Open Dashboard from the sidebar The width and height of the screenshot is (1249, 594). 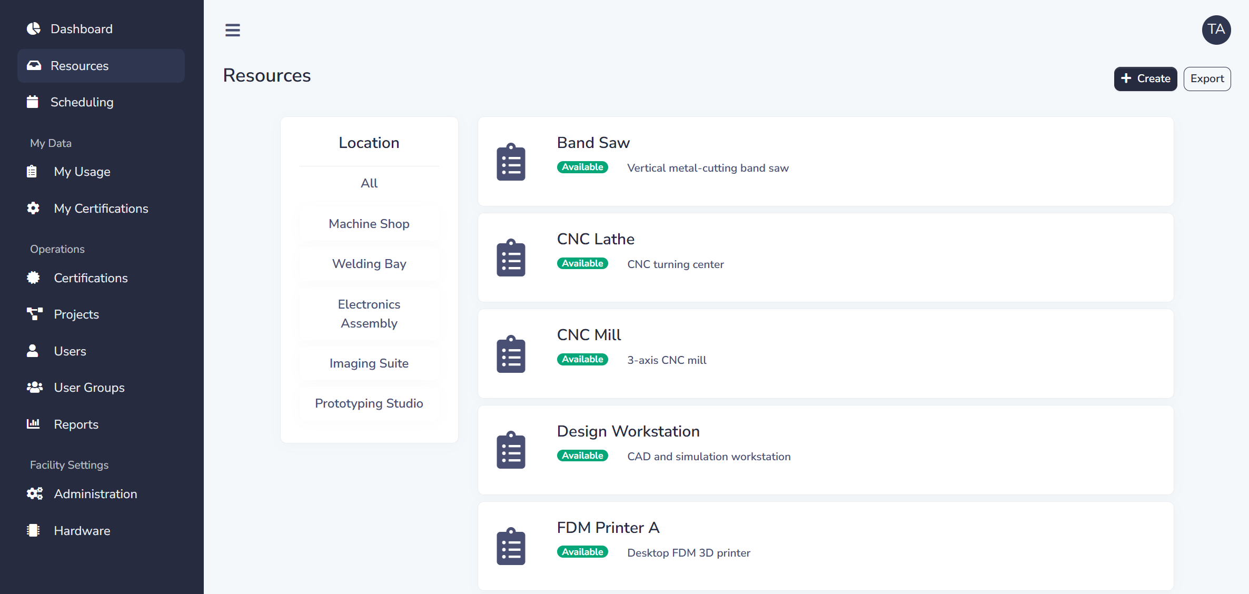(101, 29)
